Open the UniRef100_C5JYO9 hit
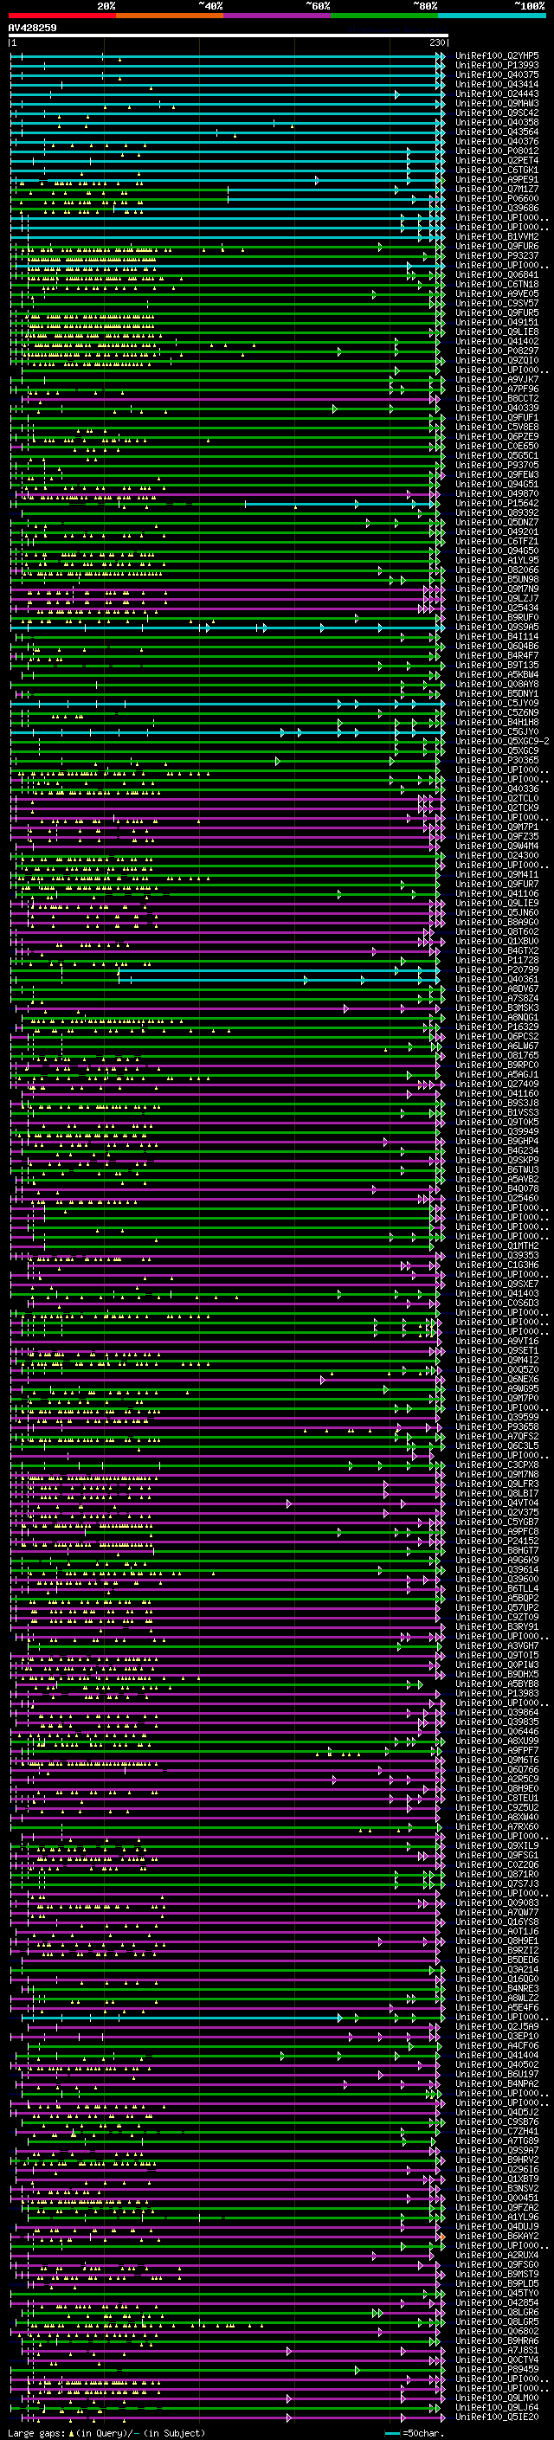Image resolution: width=554 pixels, height=2440 pixels. pyautogui.click(x=497, y=704)
